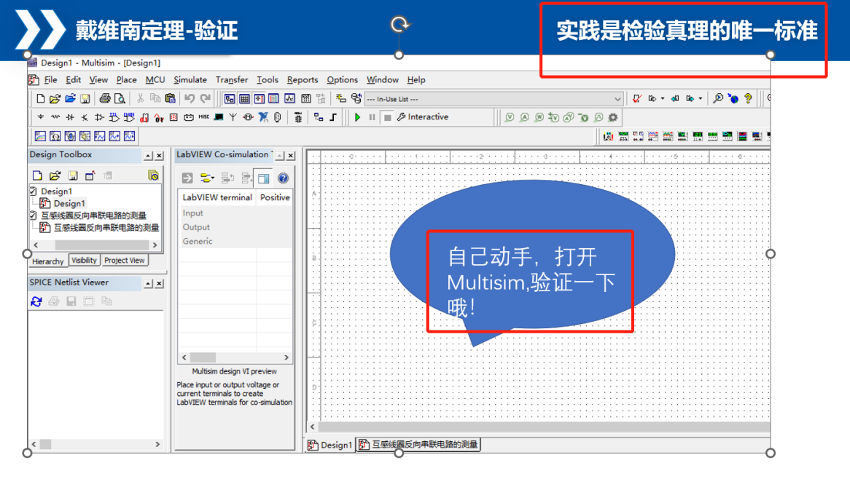
Task: Collapse Design Toolbox with its auto-hide arrow
Action: pos(148,155)
